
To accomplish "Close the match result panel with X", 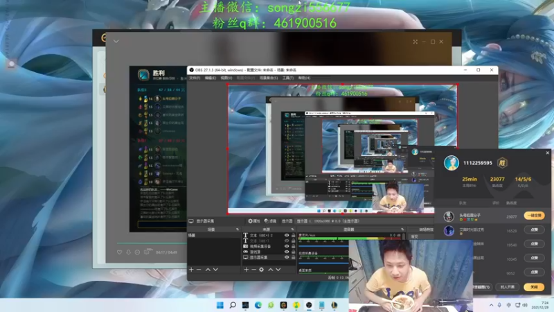I will pos(548,153).
